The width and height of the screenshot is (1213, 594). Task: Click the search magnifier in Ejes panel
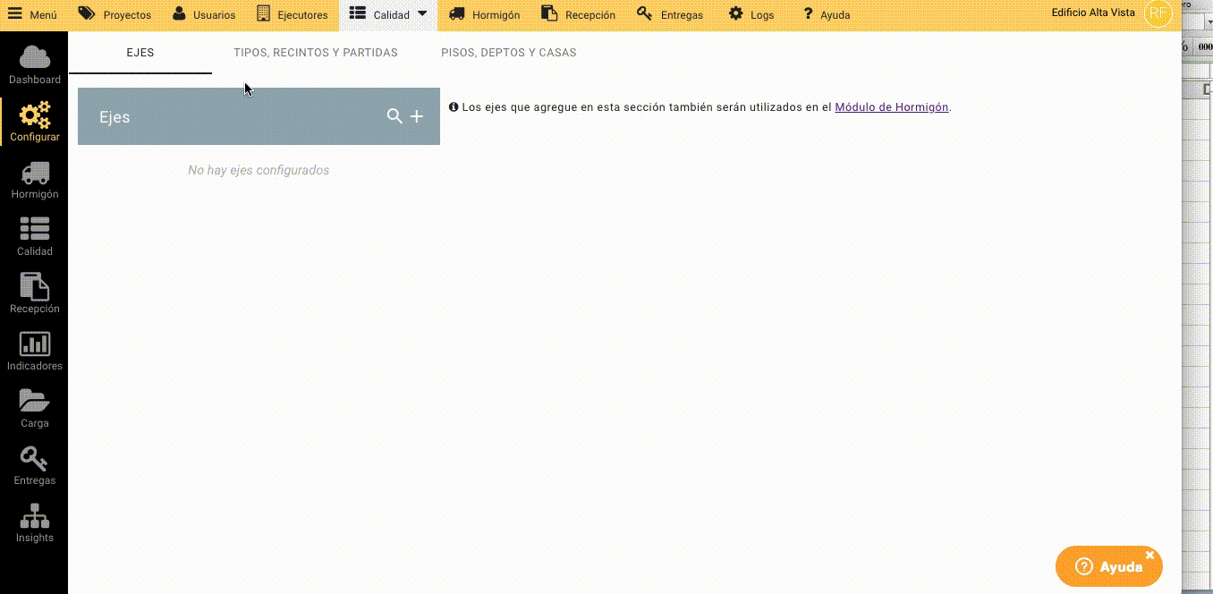coord(394,116)
